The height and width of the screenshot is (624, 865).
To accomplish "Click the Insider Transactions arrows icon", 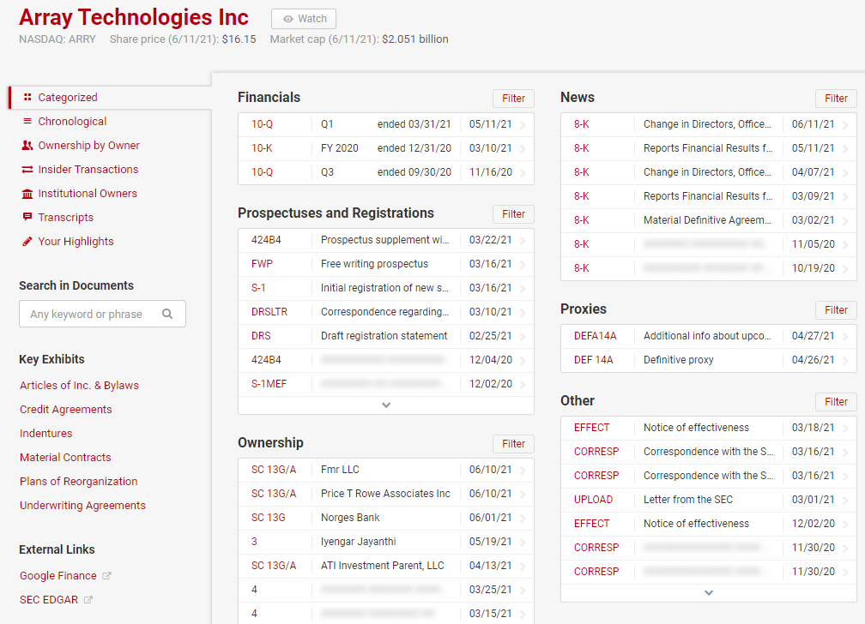I will click(27, 169).
